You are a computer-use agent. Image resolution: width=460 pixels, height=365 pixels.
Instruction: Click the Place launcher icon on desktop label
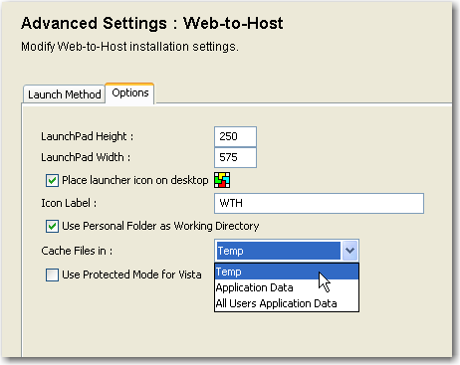(135, 180)
